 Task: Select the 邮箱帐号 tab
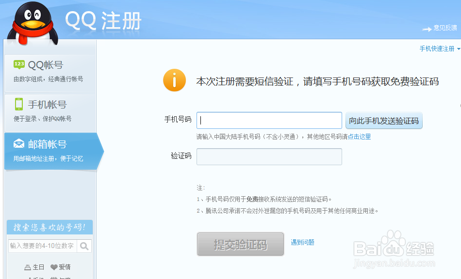(54, 151)
